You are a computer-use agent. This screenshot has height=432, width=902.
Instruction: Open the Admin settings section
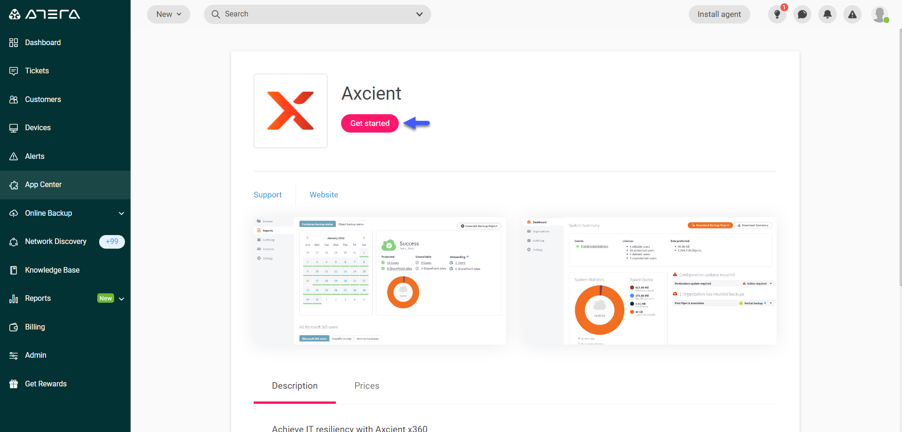[x=35, y=355]
